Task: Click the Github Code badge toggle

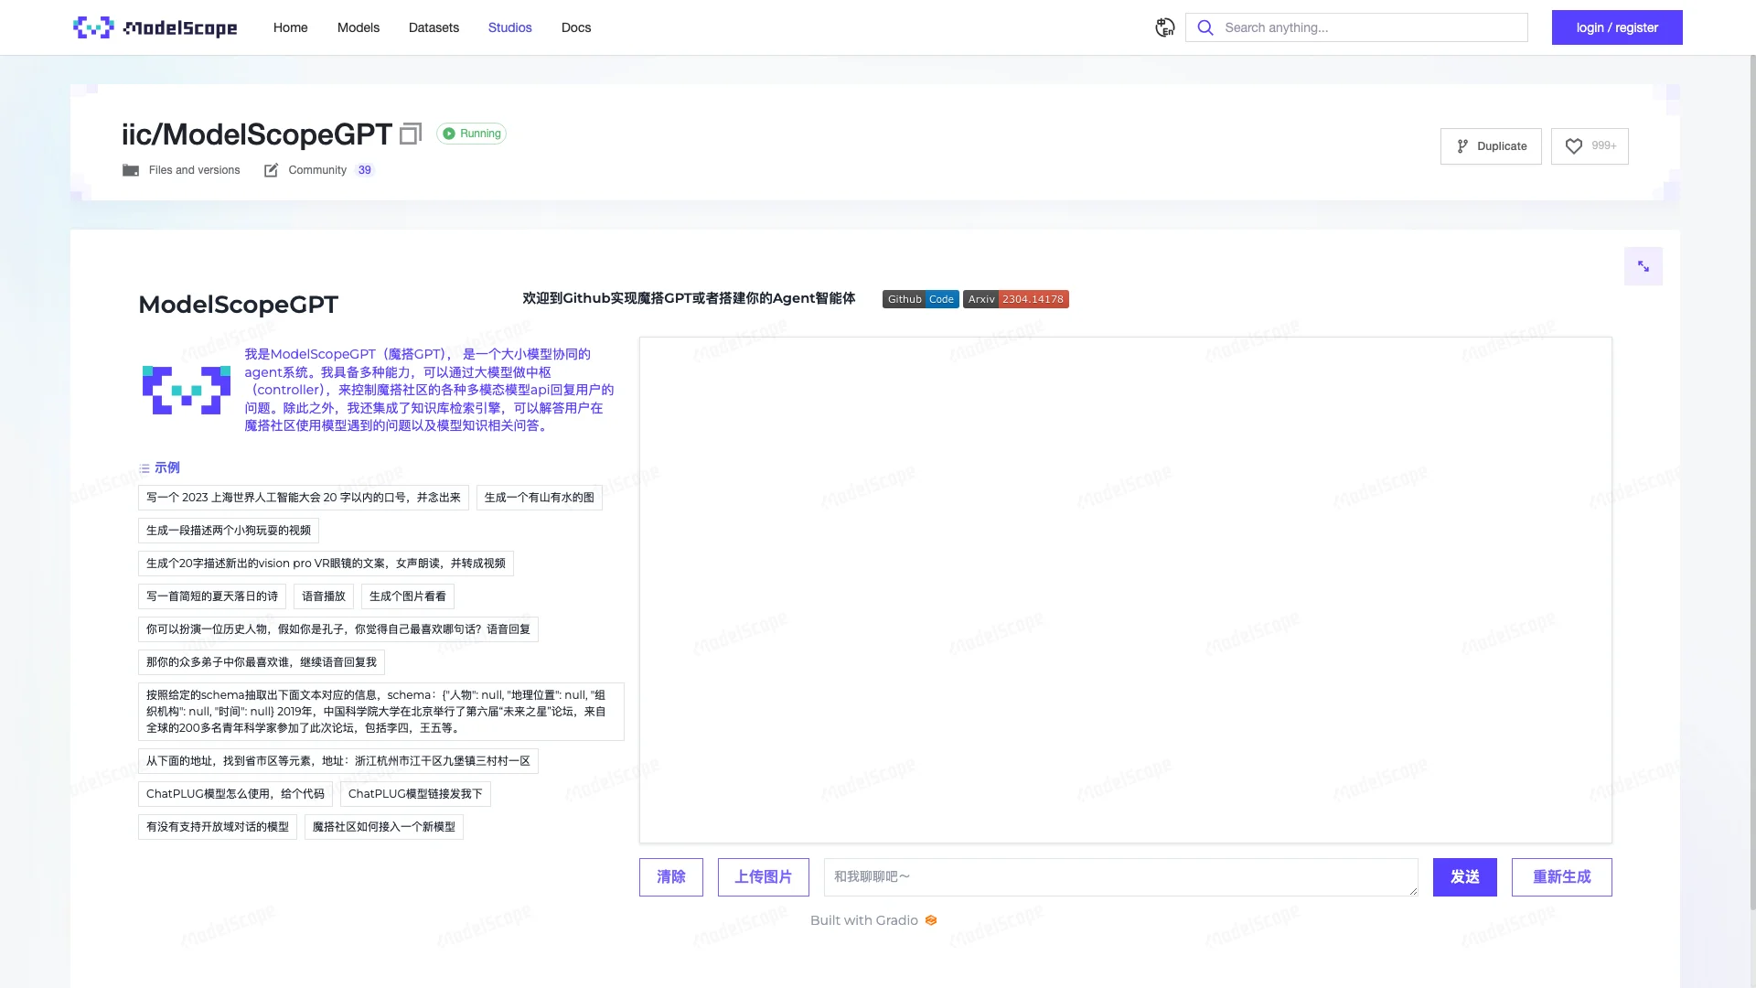Action: 920,299
